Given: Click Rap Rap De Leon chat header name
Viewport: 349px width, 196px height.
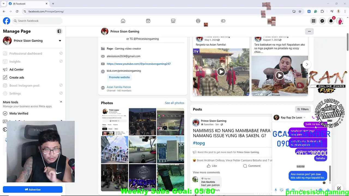Looking at the screenshot, I should [291, 118].
